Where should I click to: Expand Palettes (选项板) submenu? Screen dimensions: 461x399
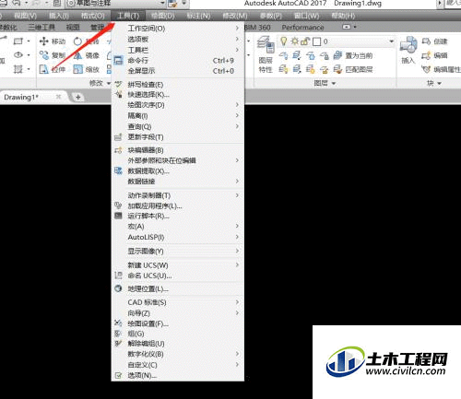pyautogui.click(x=178, y=39)
